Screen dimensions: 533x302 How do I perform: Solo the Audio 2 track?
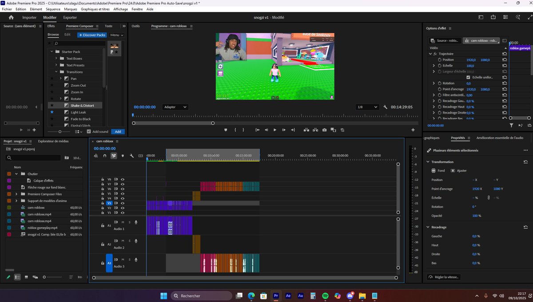[129, 241]
